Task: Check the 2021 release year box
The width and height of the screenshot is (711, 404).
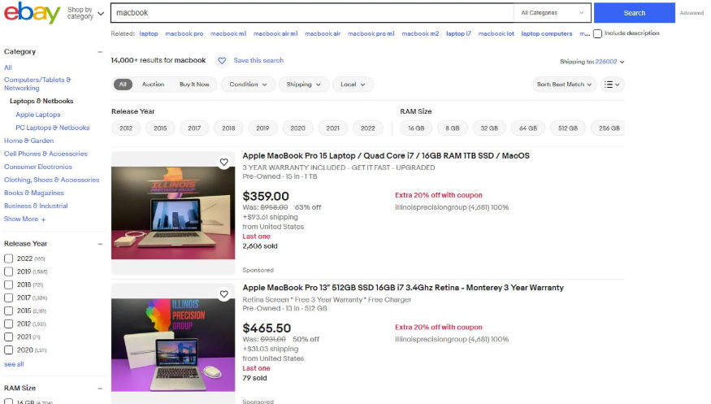Action: [x=9, y=337]
